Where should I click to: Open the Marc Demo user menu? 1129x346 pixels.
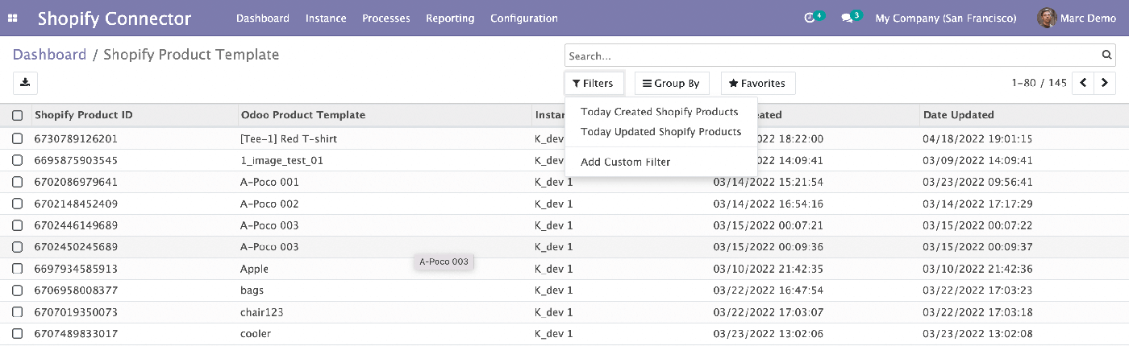click(1077, 18)
